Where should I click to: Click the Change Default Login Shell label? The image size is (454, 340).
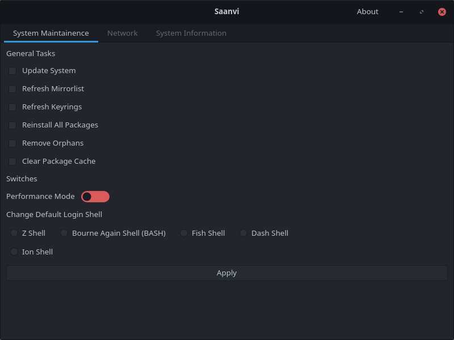point(54,215)
